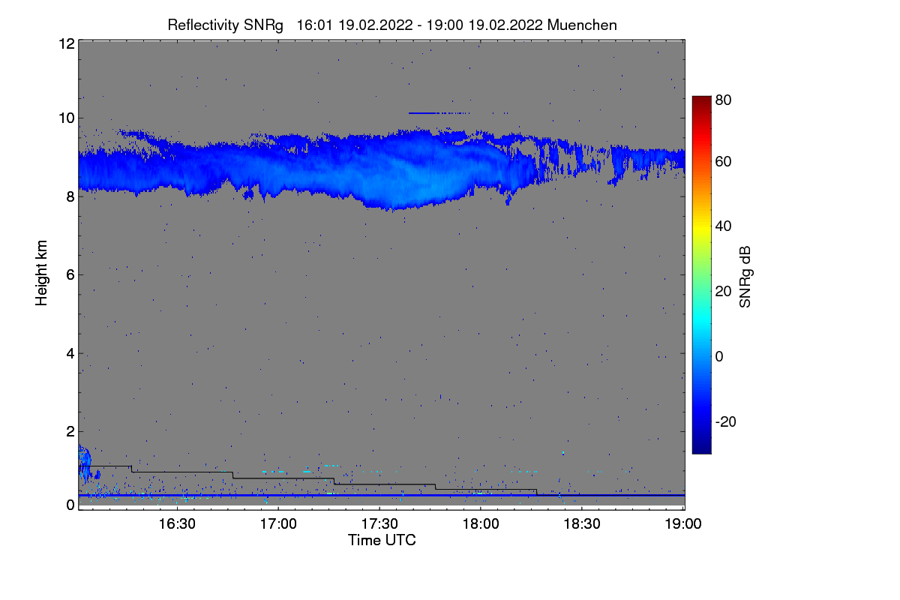
Task: Click the low-level echo blob near 1 km
Action: pos(85,463)
